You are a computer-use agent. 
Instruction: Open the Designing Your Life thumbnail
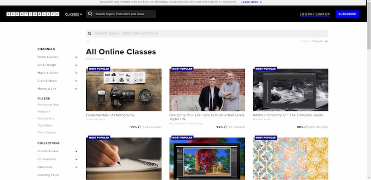point(207,90)
